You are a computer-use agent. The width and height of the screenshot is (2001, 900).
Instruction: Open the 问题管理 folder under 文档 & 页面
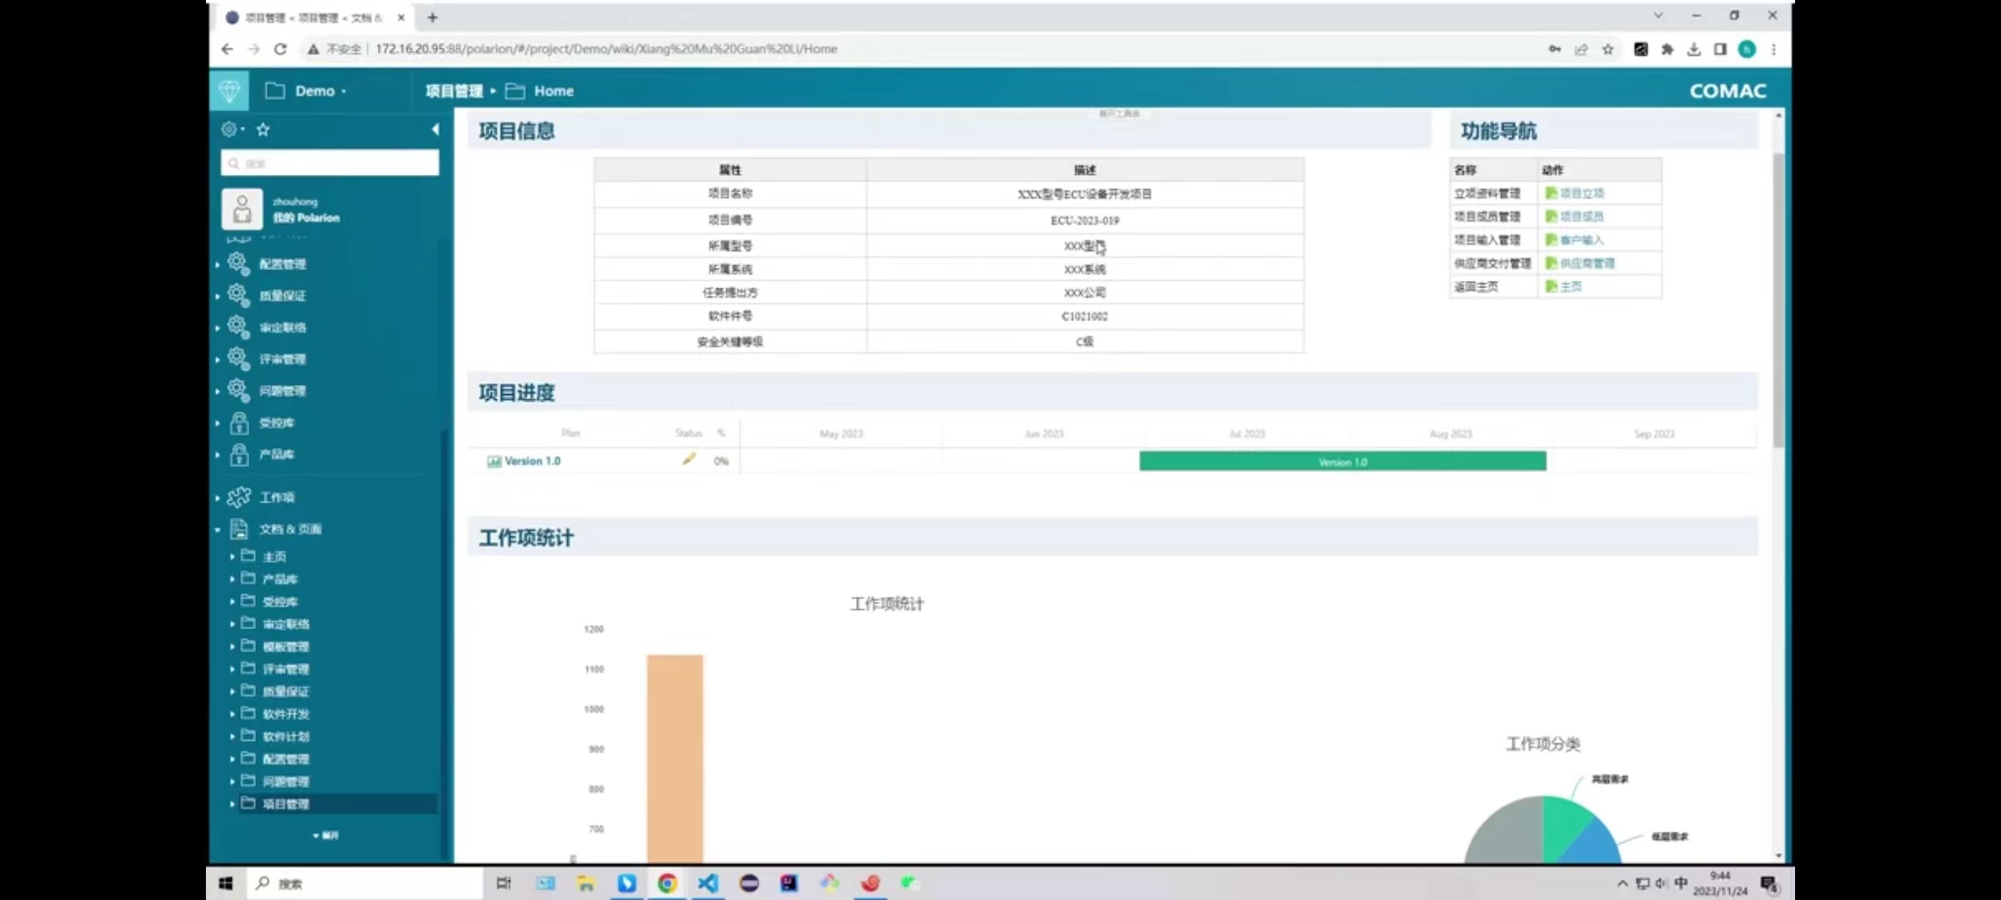(286, 782)
